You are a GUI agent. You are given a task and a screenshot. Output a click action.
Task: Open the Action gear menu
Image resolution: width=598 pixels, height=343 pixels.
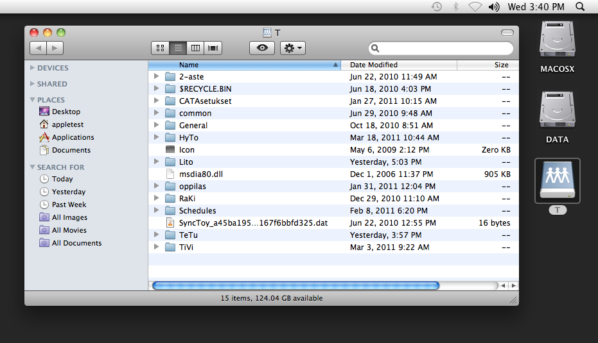point(293,48)
